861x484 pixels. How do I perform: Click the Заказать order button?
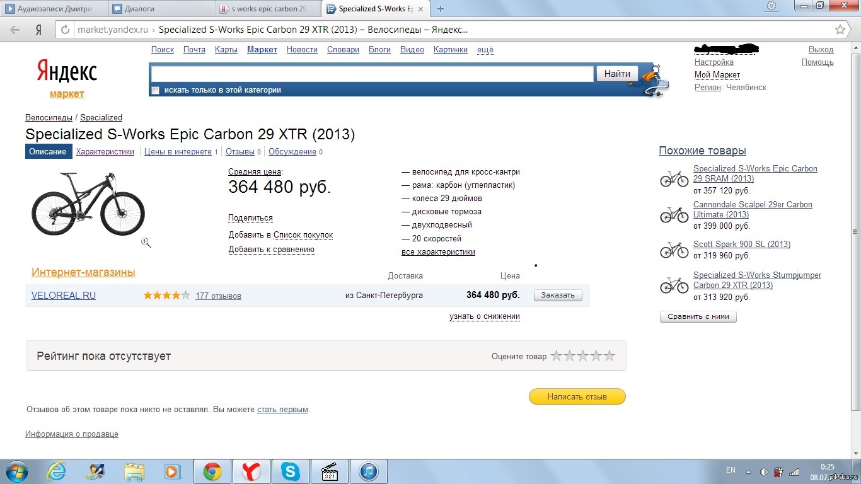pos(558,296)
